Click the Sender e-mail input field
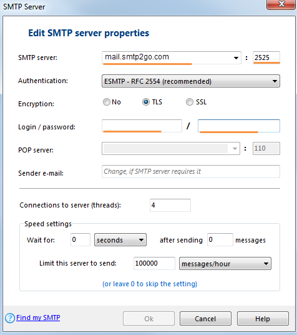The image size is (297, 335). tap(191, 171)
